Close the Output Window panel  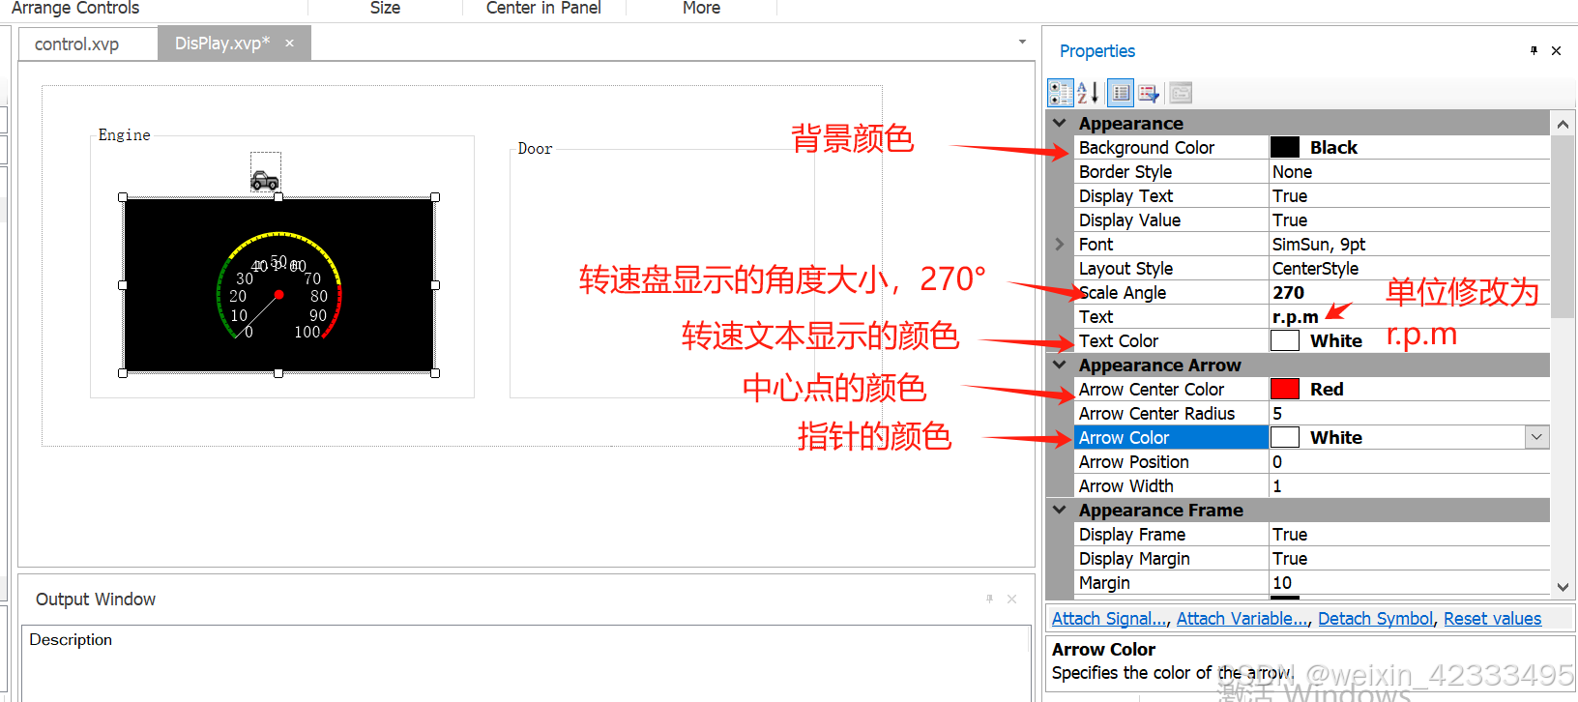tap(1011, 599)
